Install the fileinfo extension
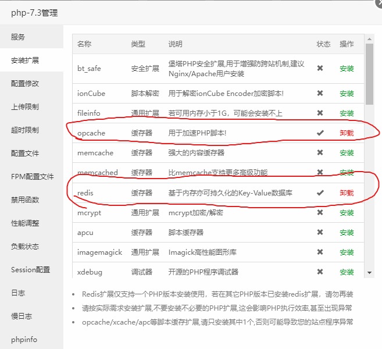The height and width of the screenshot is (349, 382). point(347,113)
